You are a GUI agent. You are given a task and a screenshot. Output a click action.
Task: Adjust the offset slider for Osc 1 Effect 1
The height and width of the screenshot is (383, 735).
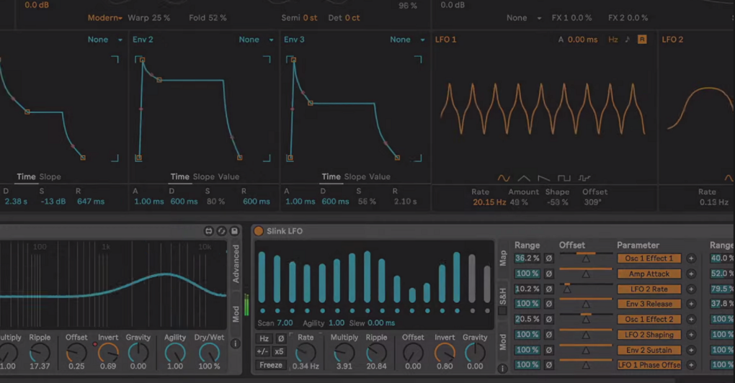pos(586,258)
